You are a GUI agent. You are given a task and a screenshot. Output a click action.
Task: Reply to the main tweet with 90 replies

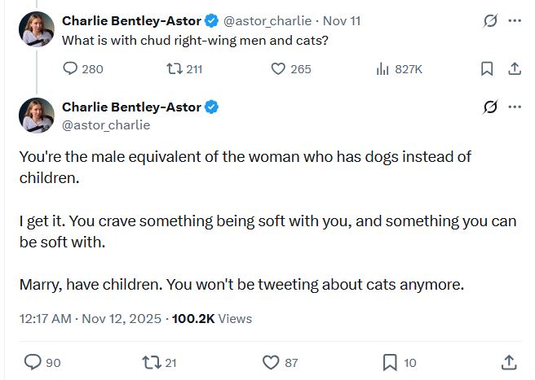click(x=33, y=362)
